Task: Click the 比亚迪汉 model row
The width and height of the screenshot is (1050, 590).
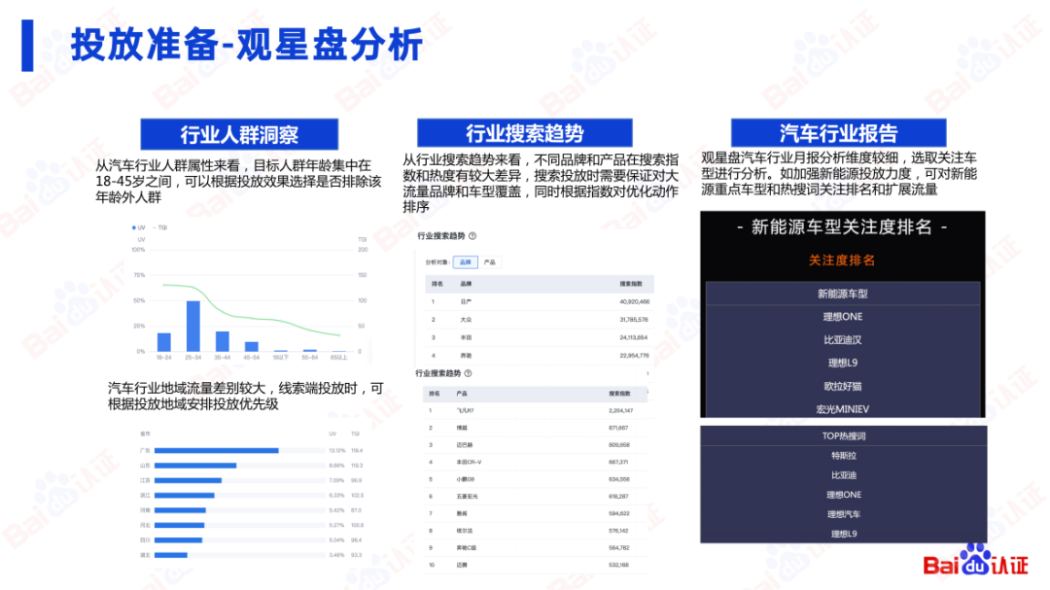Action: point(842,339)
